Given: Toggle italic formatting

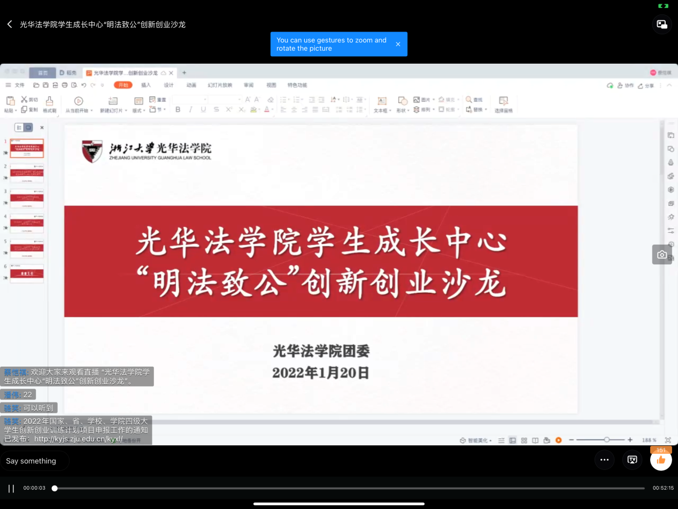Looking at the screenshot, I should click(x=191, y=109).
